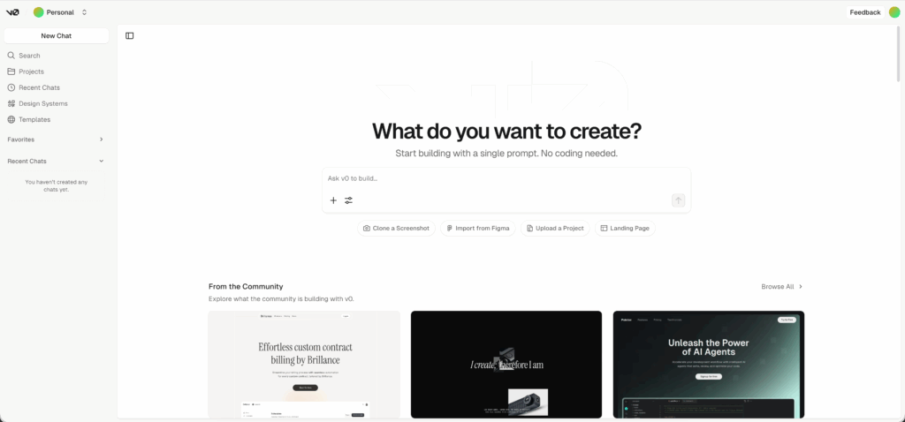Image resolution: width=905 pixels, height=422 pixels.
Task: Open Templates globe item
Action: point(34,119)
